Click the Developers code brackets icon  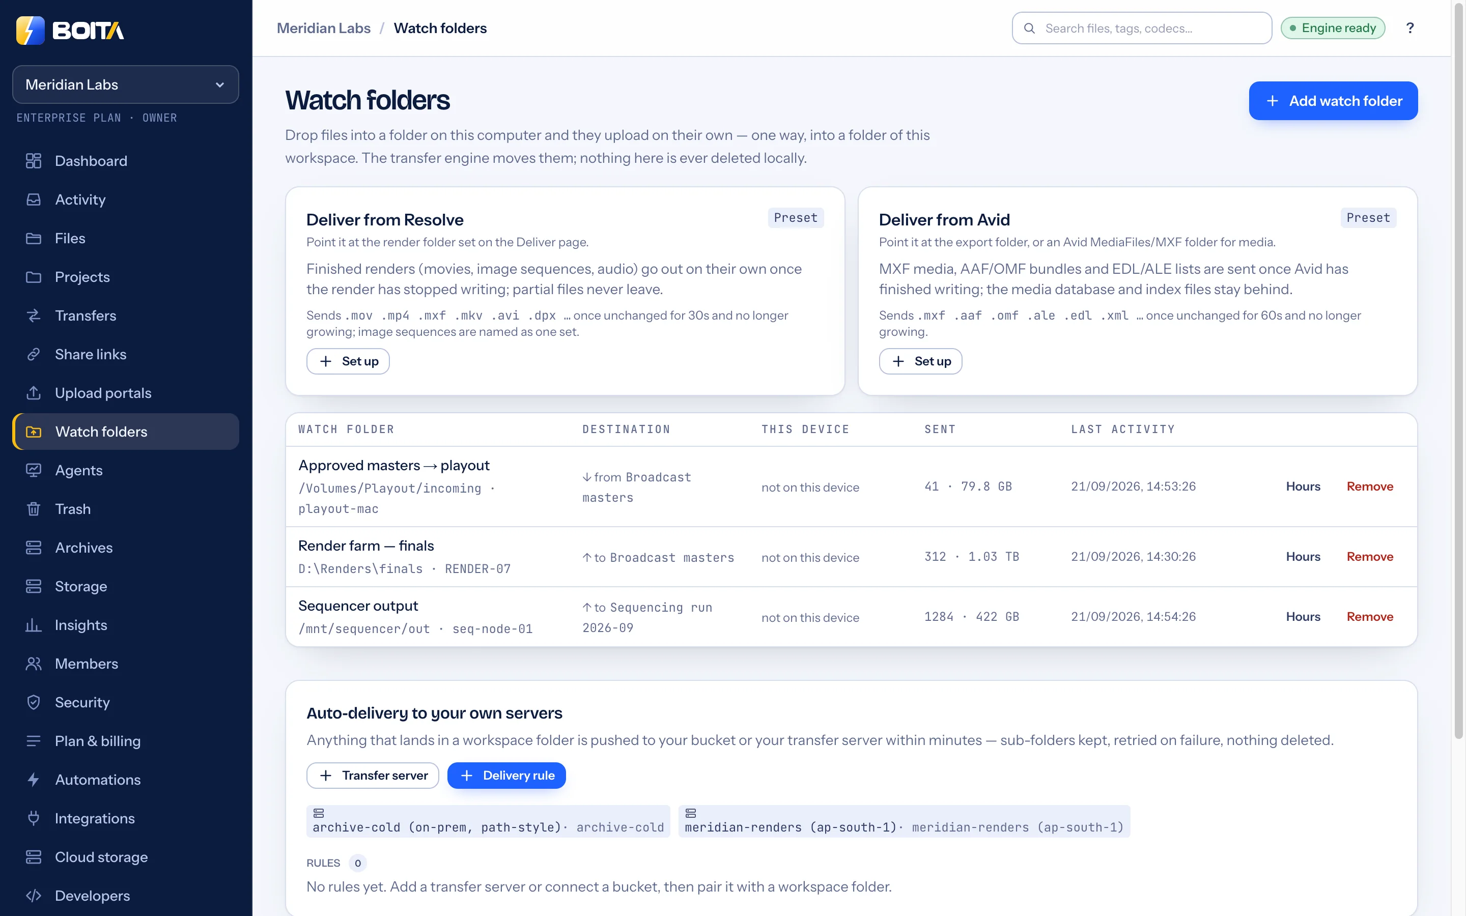[x=33, y=896]
